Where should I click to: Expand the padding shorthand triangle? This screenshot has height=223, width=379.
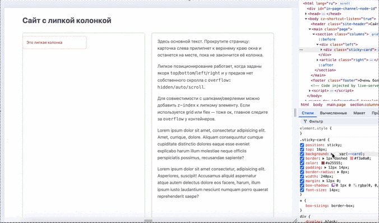pos(326,168)
